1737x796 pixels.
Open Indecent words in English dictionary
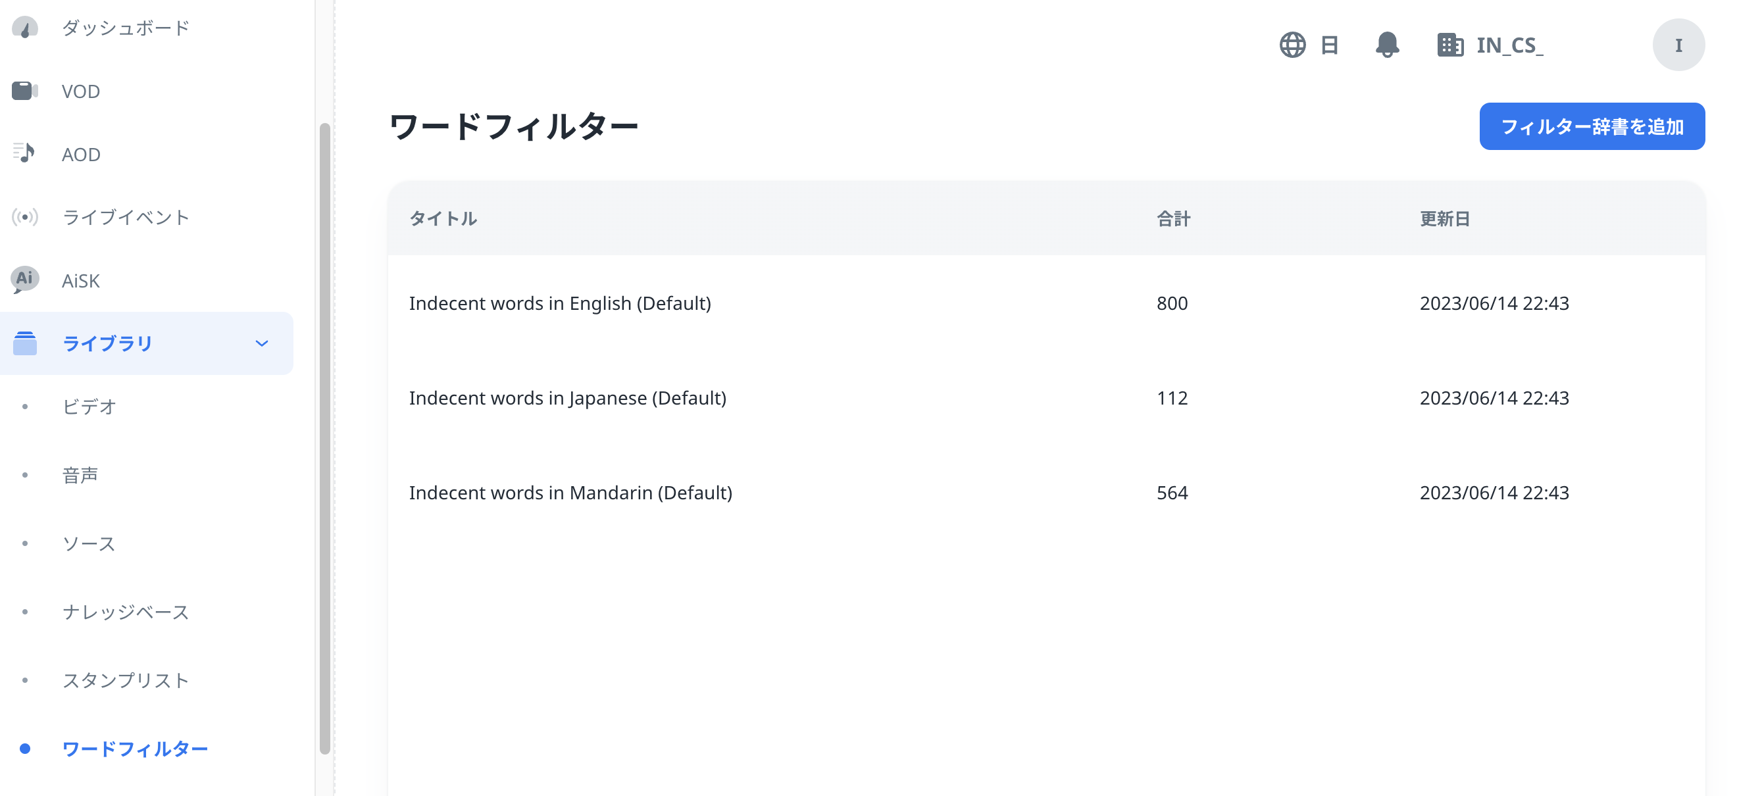coord(560,303)
